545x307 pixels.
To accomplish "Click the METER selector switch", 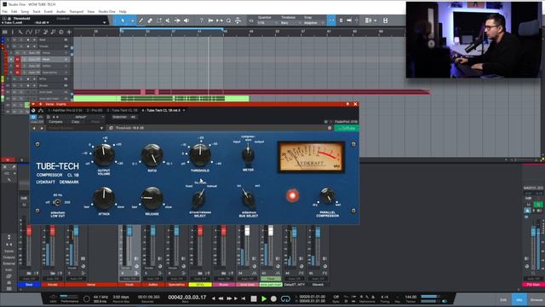I will click(248, 155).
